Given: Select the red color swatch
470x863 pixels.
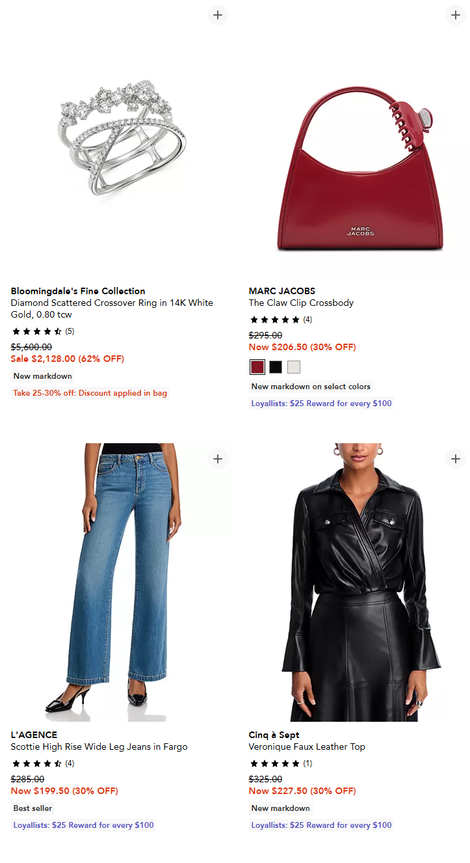Looking at the screenshot, I should pos(257,367).
